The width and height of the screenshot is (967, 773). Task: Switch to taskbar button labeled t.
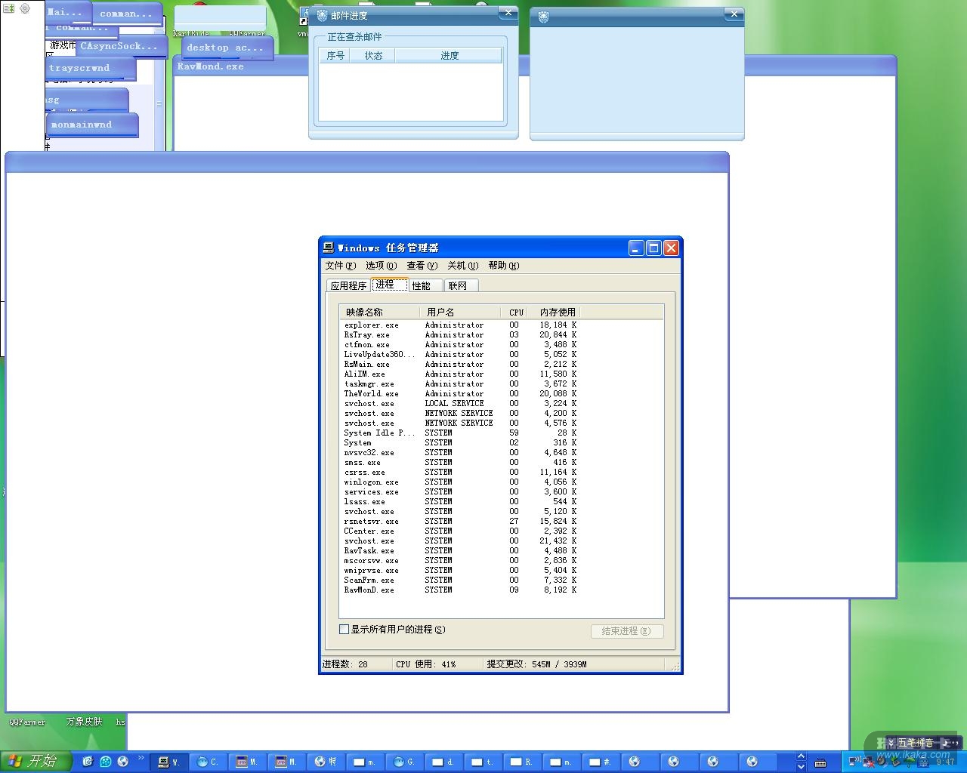point(483,762)
